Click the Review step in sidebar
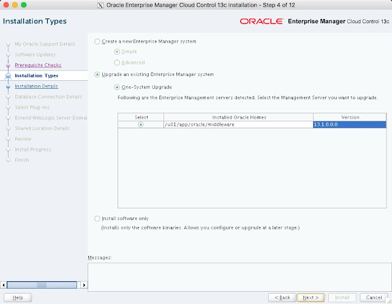392x304 pixels. tap(23, 139)
